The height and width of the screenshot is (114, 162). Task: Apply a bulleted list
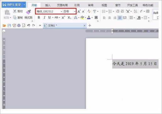pyautogui.click(x=104, y=11)
